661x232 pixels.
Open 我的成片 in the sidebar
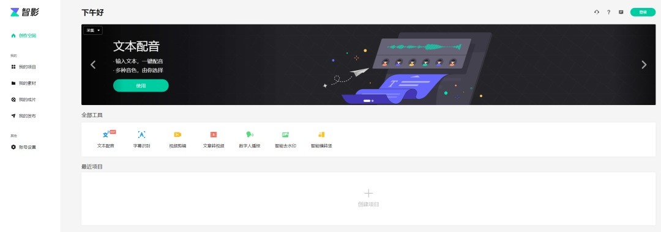point(24,100)
